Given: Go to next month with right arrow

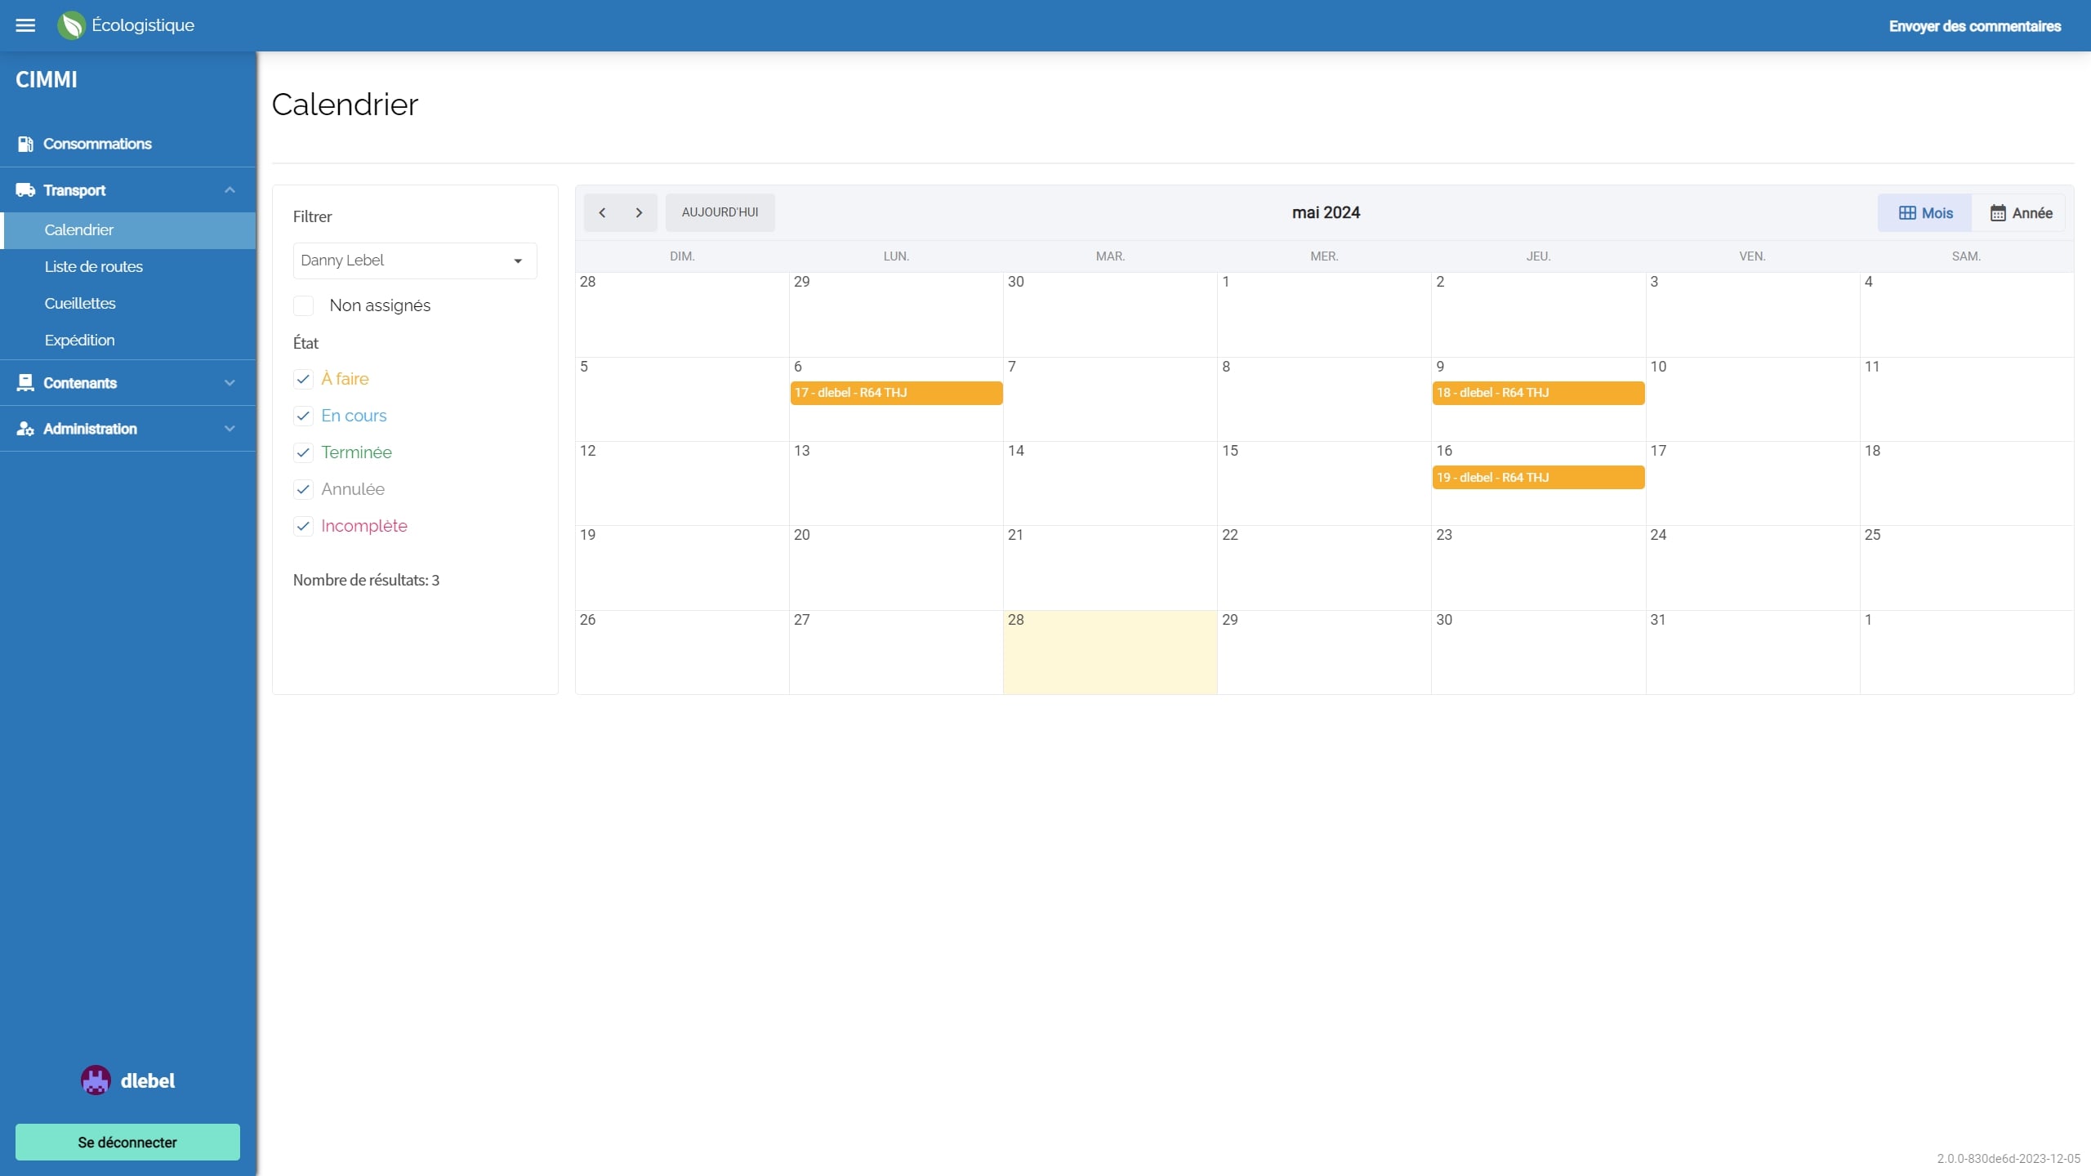Looking at the screenshot, I should (x=639, y=212).
